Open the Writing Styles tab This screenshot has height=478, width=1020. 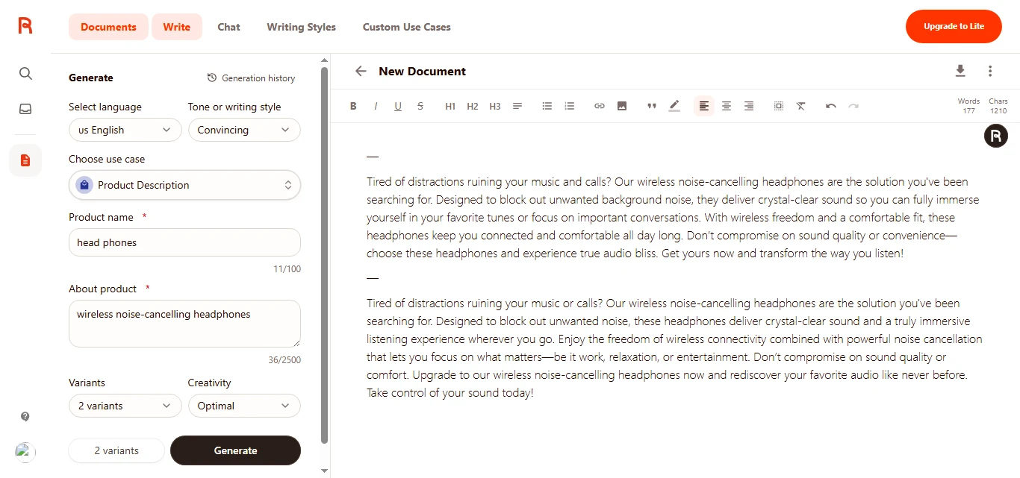301,27
